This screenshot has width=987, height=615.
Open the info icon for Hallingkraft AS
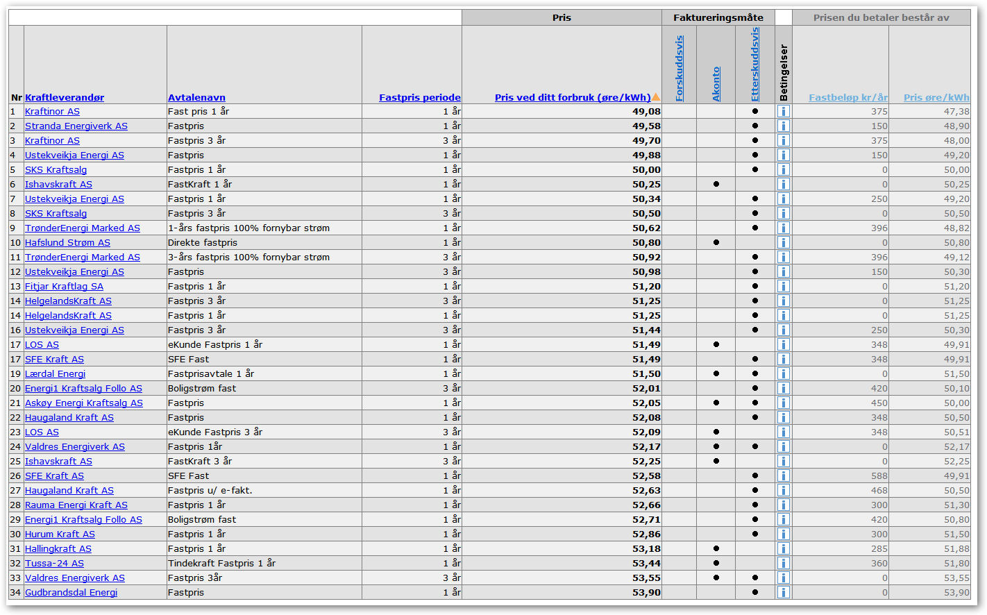pos(783,548)
